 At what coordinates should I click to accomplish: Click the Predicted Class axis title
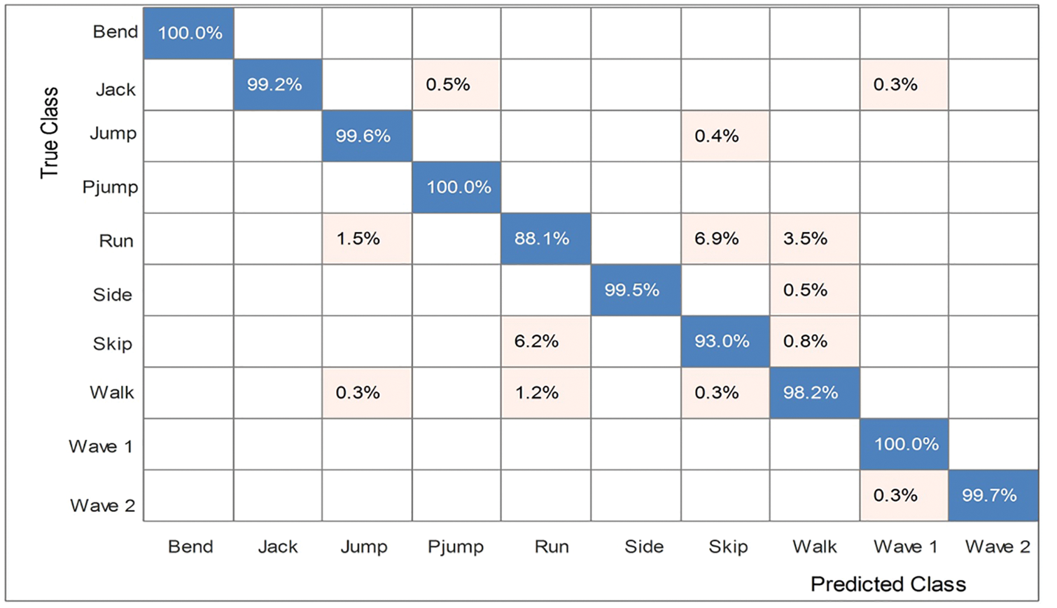888,584
